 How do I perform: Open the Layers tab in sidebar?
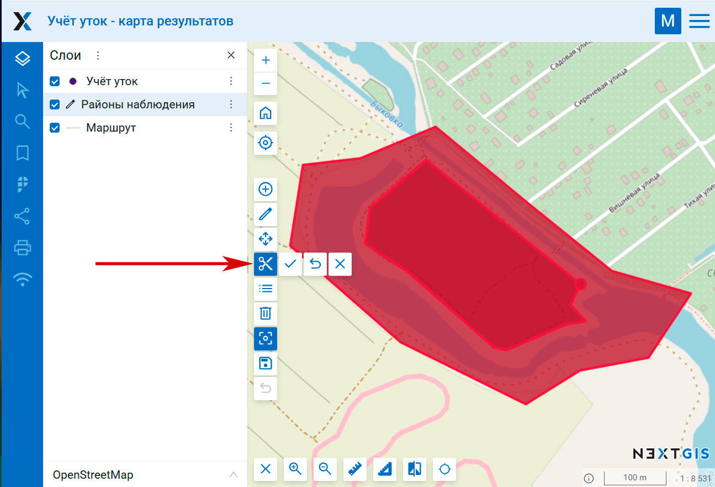[x=22, y=59]
